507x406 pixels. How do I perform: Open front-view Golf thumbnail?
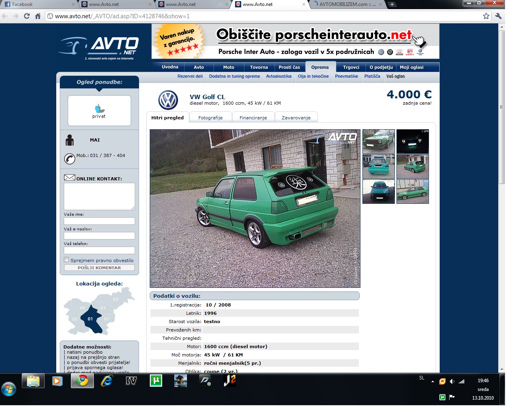tap(379, 142)
